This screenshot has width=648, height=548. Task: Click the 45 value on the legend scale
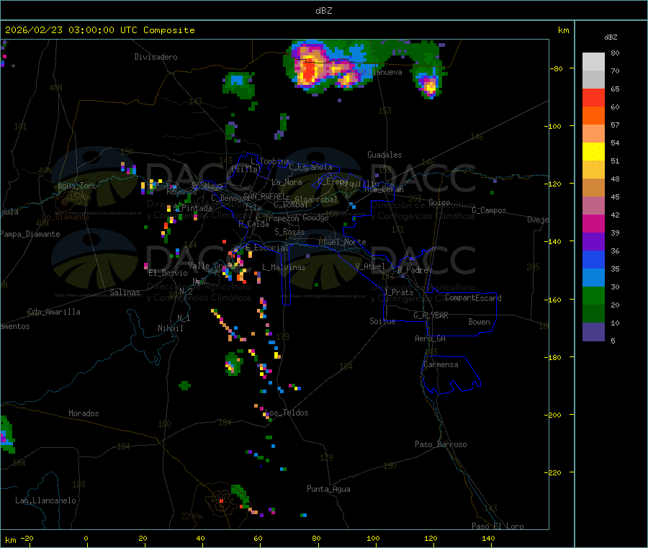[x=615, y=197]
